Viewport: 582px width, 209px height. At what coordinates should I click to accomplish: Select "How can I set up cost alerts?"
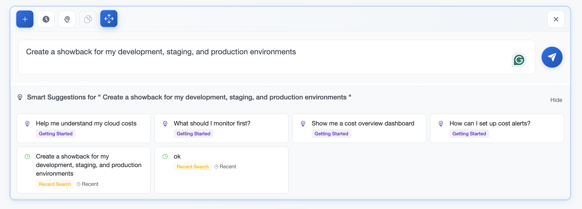(490, 124)
